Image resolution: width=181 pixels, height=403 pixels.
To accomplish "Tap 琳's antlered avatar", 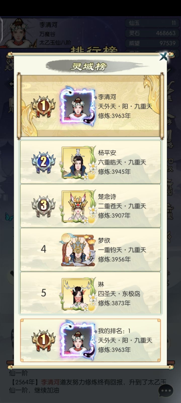I will point(77,294).
